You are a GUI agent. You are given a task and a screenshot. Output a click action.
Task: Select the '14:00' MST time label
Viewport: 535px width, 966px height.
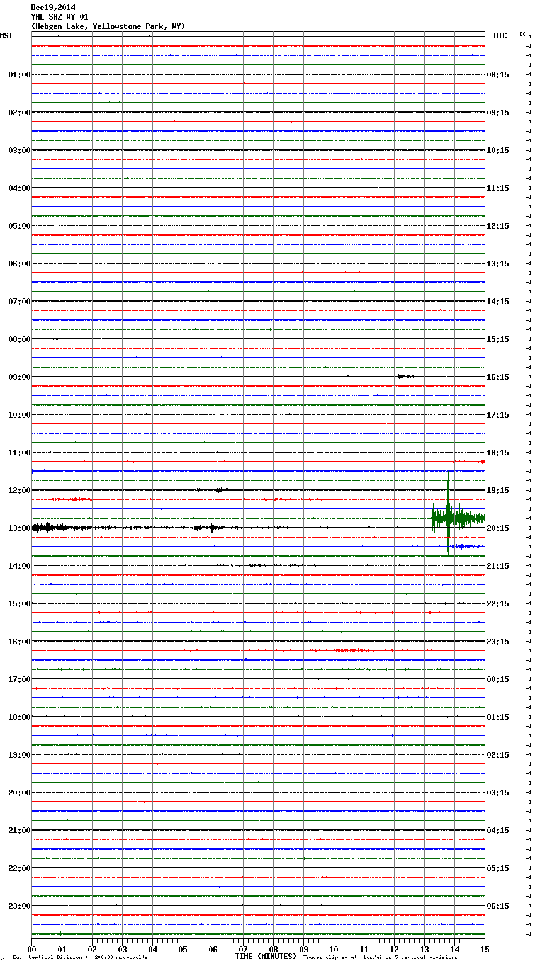19,566
